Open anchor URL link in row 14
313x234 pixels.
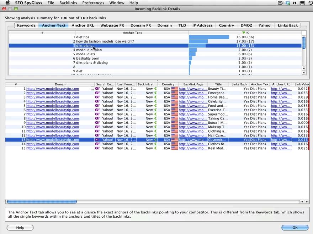point(281,144)
